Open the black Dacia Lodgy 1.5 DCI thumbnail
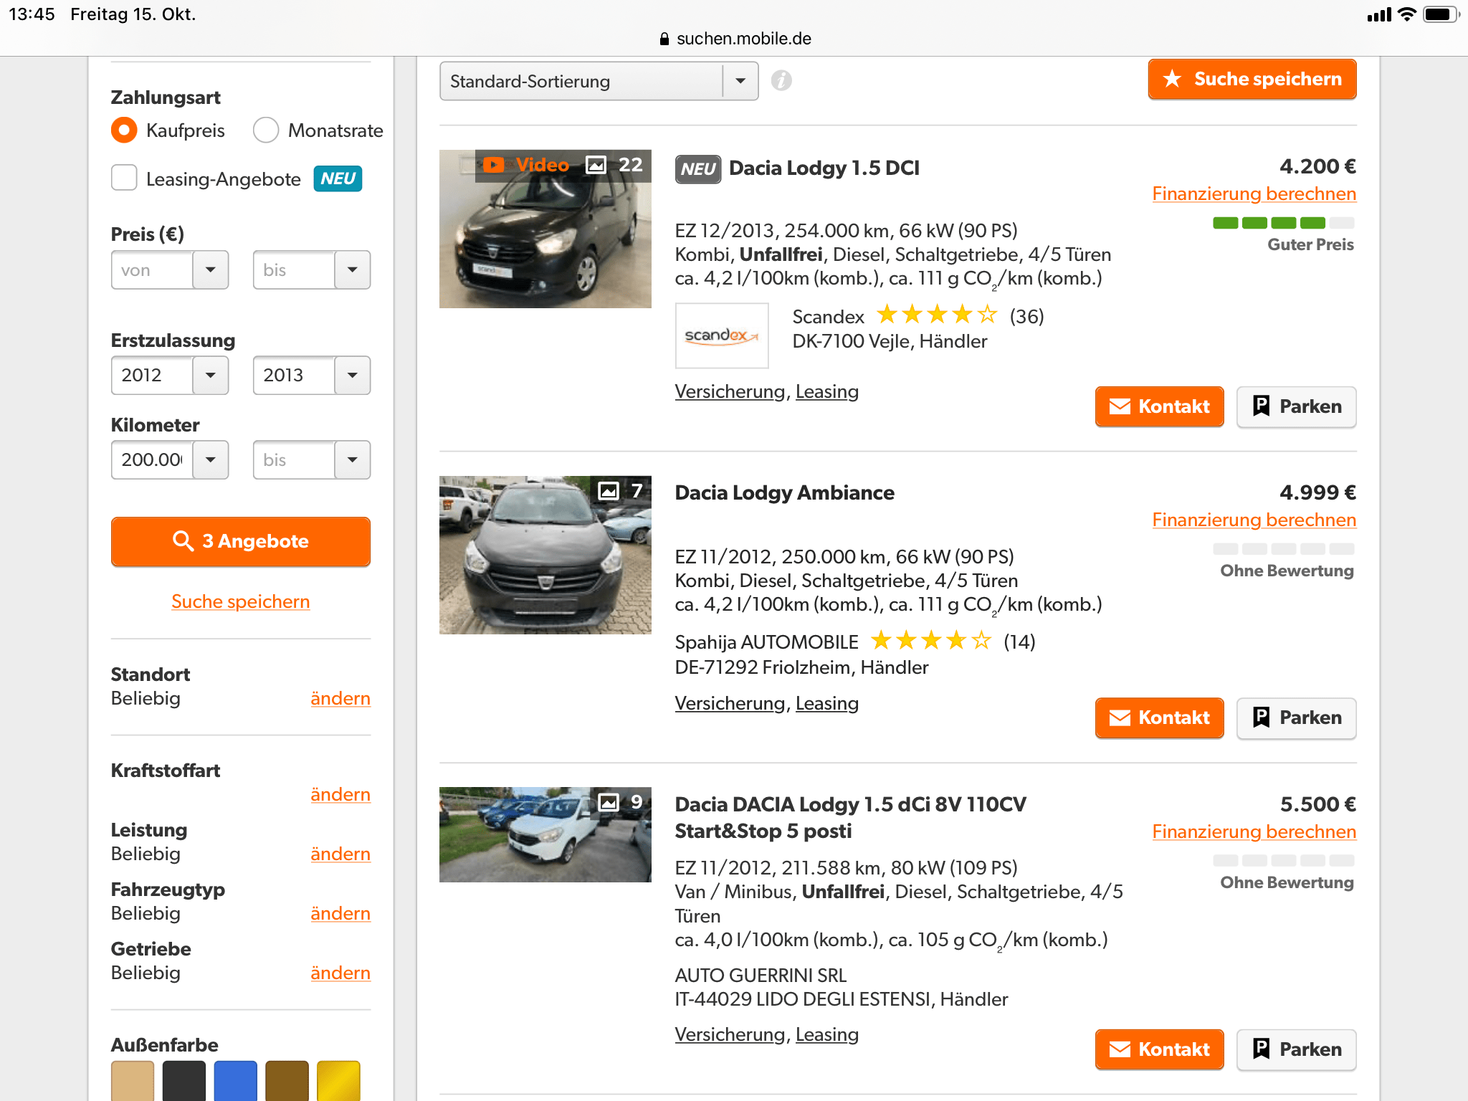This screenshot has width=1468, height=1101. pyautogui.click(x=545, y=229)
